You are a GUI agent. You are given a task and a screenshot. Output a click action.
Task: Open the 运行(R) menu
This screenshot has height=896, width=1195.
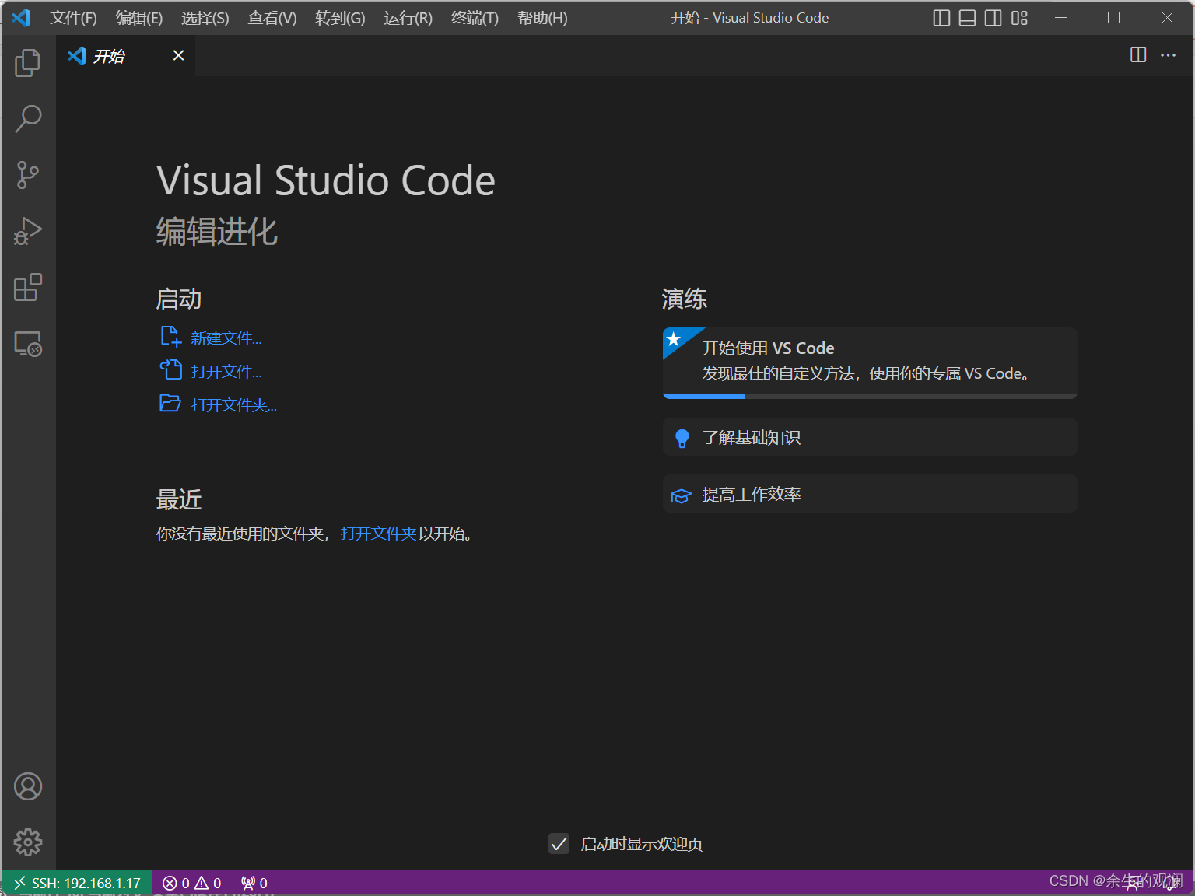tap(408, 18)
